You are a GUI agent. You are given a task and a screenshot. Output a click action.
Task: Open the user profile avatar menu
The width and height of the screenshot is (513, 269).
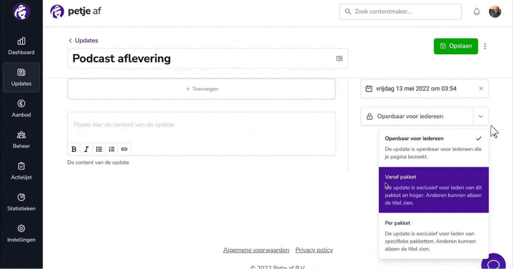tap(495, 12)
